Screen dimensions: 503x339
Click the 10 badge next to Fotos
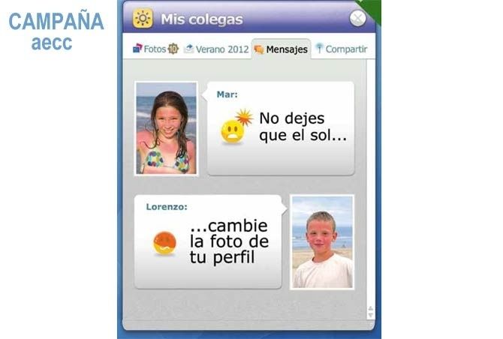click(173, 49)
